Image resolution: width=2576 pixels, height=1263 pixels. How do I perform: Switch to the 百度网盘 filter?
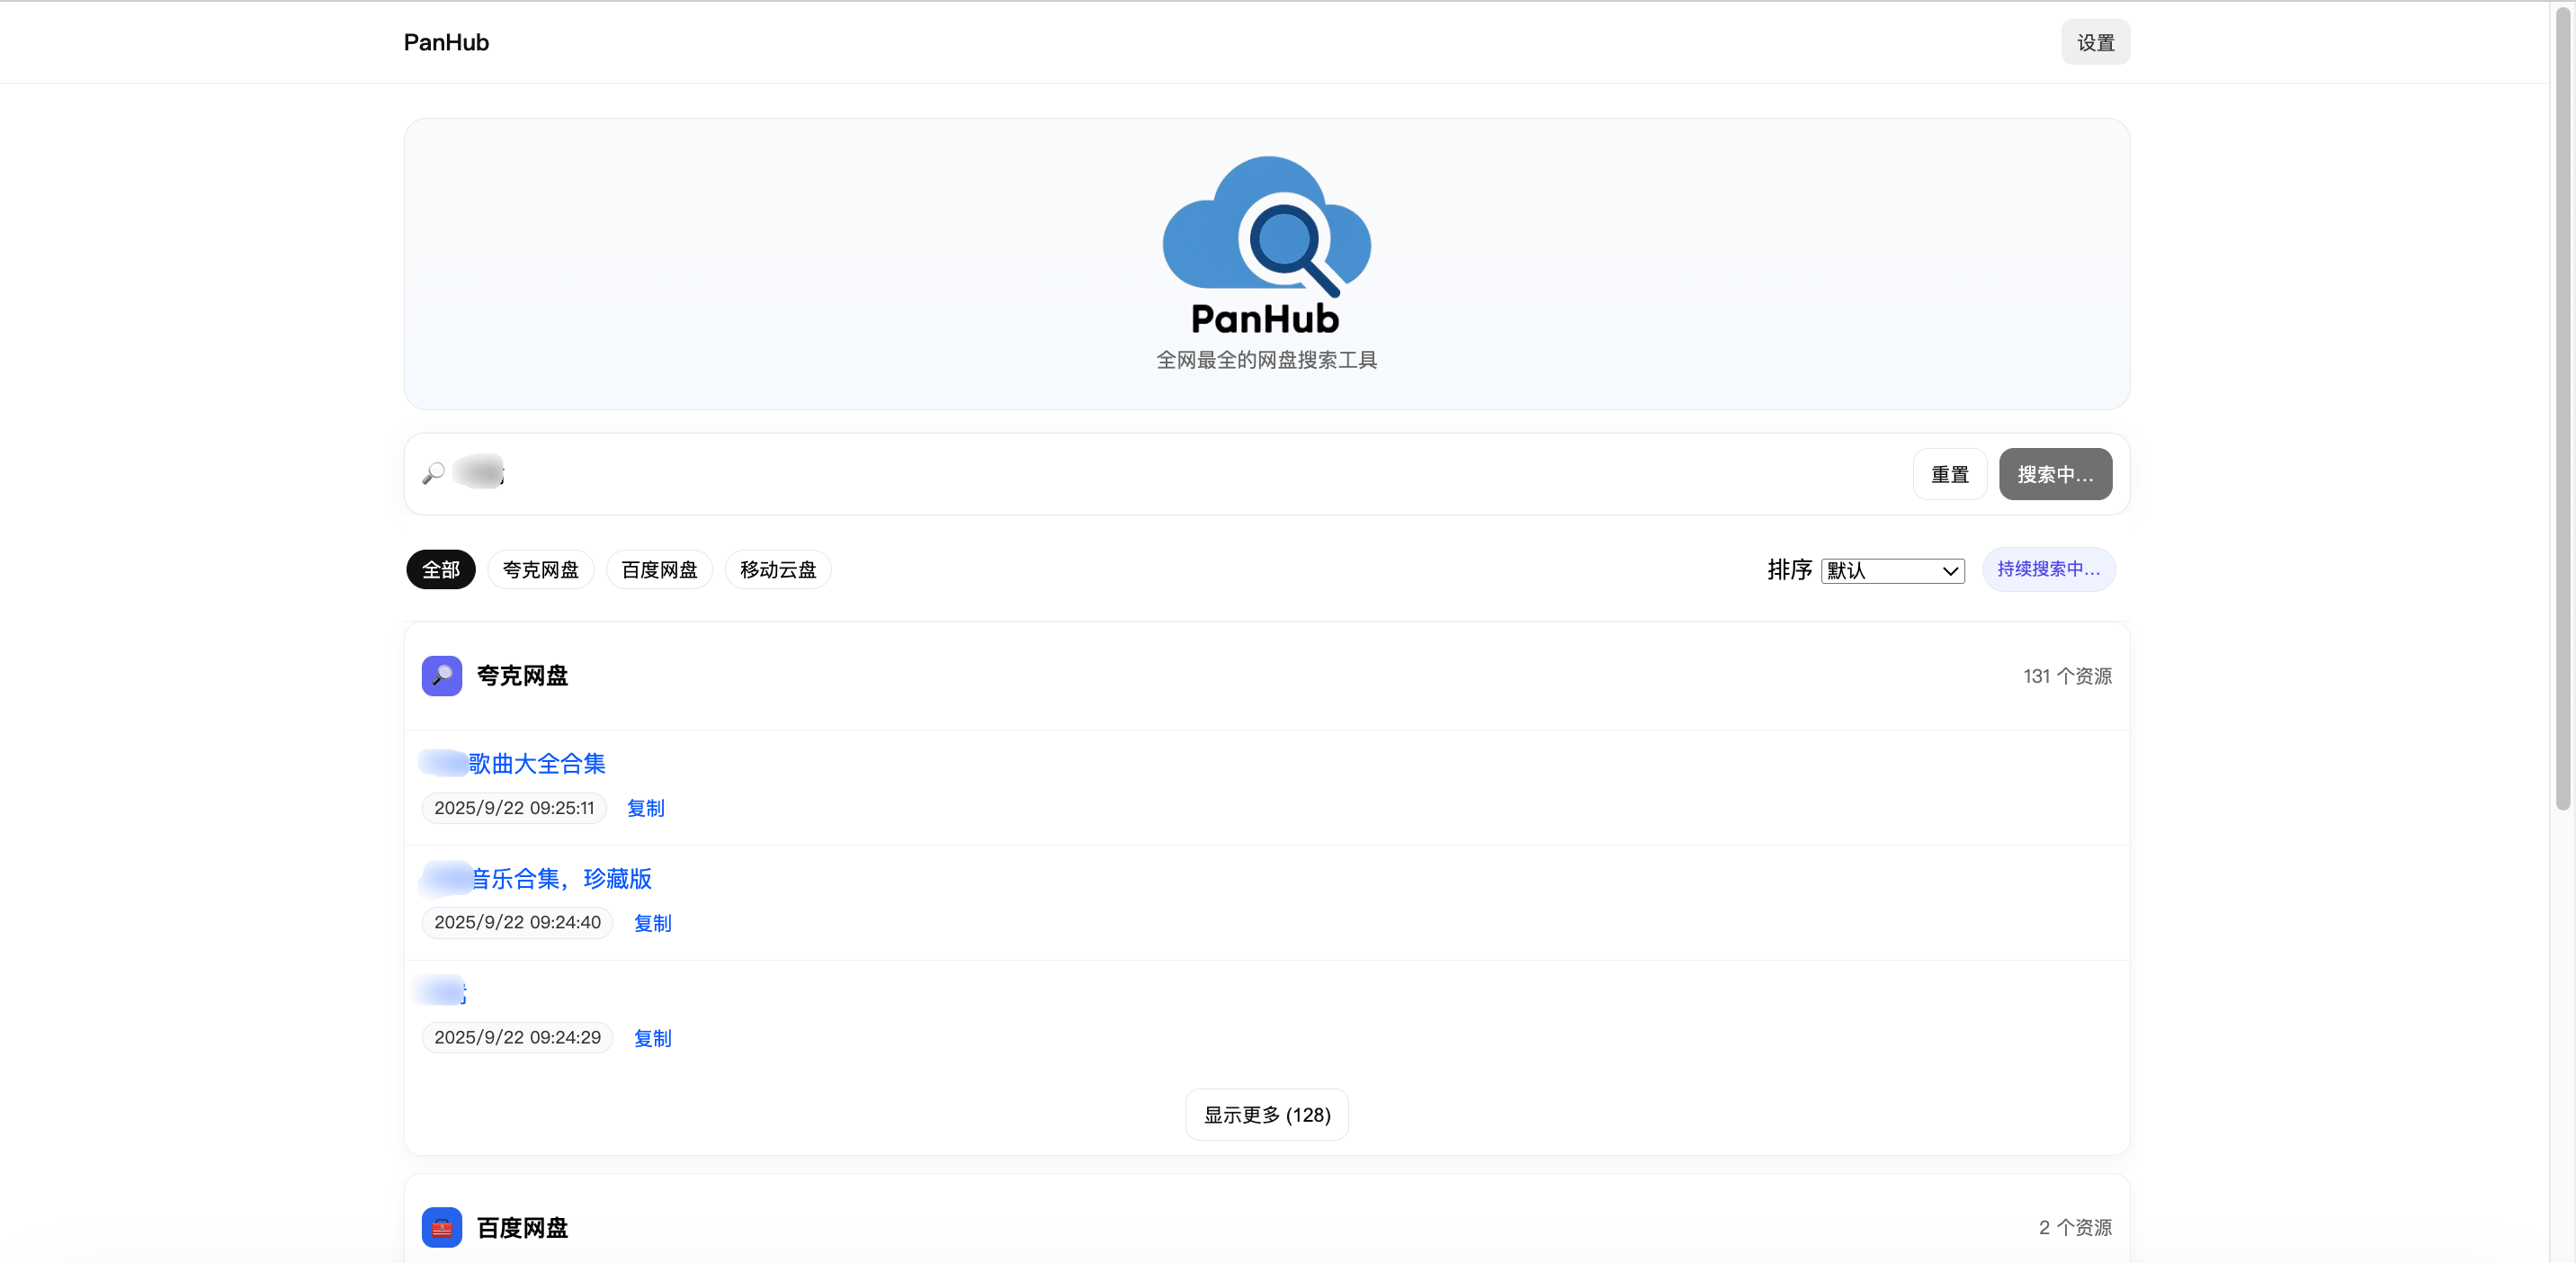click(x=659, y=570)
